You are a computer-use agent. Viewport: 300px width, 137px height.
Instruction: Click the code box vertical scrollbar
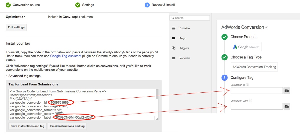157,95
